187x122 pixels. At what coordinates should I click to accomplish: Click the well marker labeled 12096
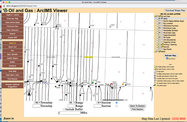[x=66, y=95]
